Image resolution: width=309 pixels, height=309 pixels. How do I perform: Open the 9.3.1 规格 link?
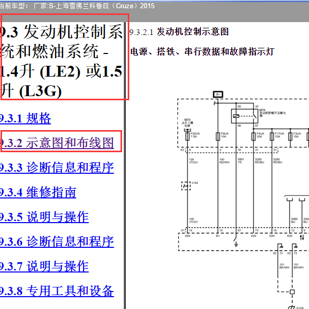[x=25, y=118]
